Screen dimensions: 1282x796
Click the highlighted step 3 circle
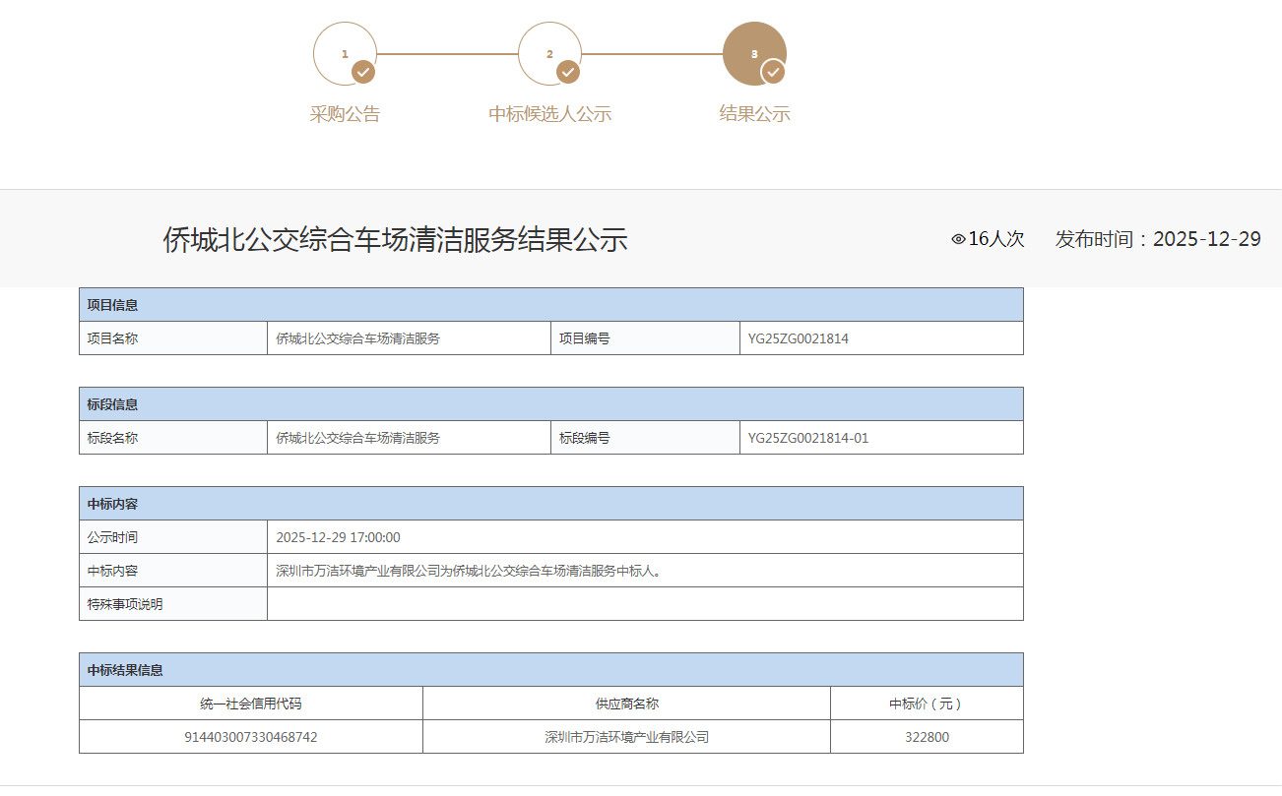pos(753,53)
